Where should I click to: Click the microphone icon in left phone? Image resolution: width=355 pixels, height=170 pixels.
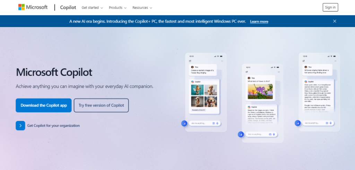pos(217,123)
